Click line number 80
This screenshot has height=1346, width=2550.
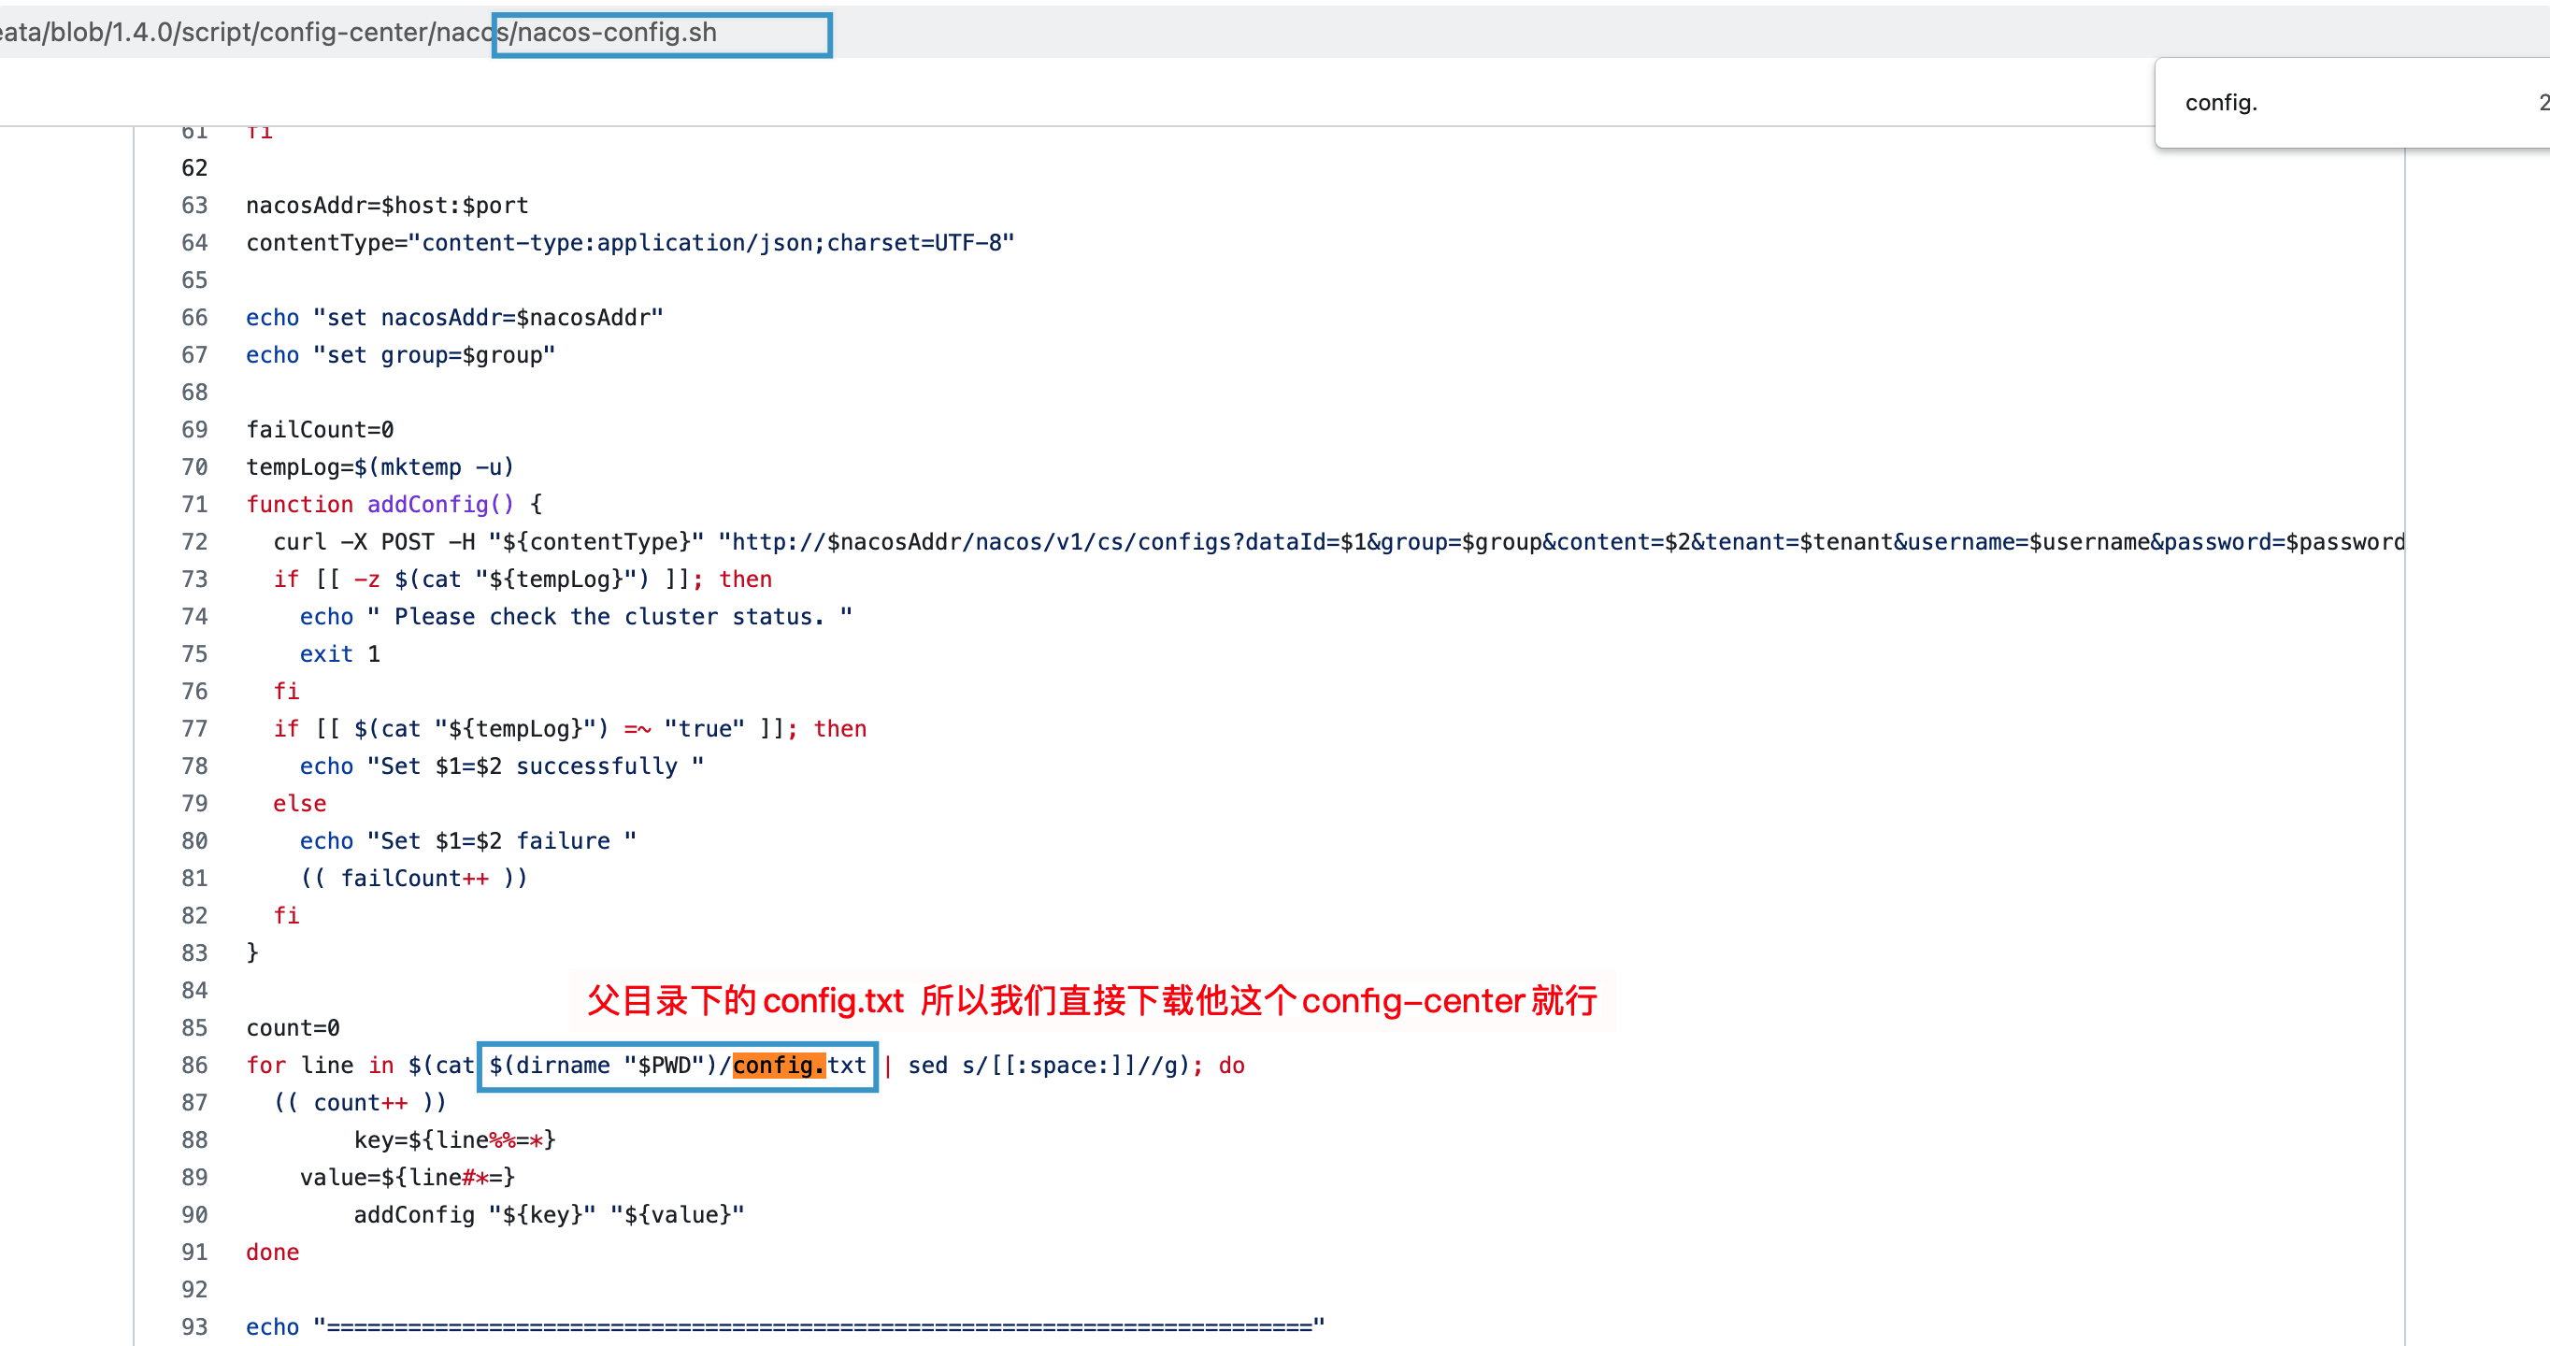coord(194,840)
